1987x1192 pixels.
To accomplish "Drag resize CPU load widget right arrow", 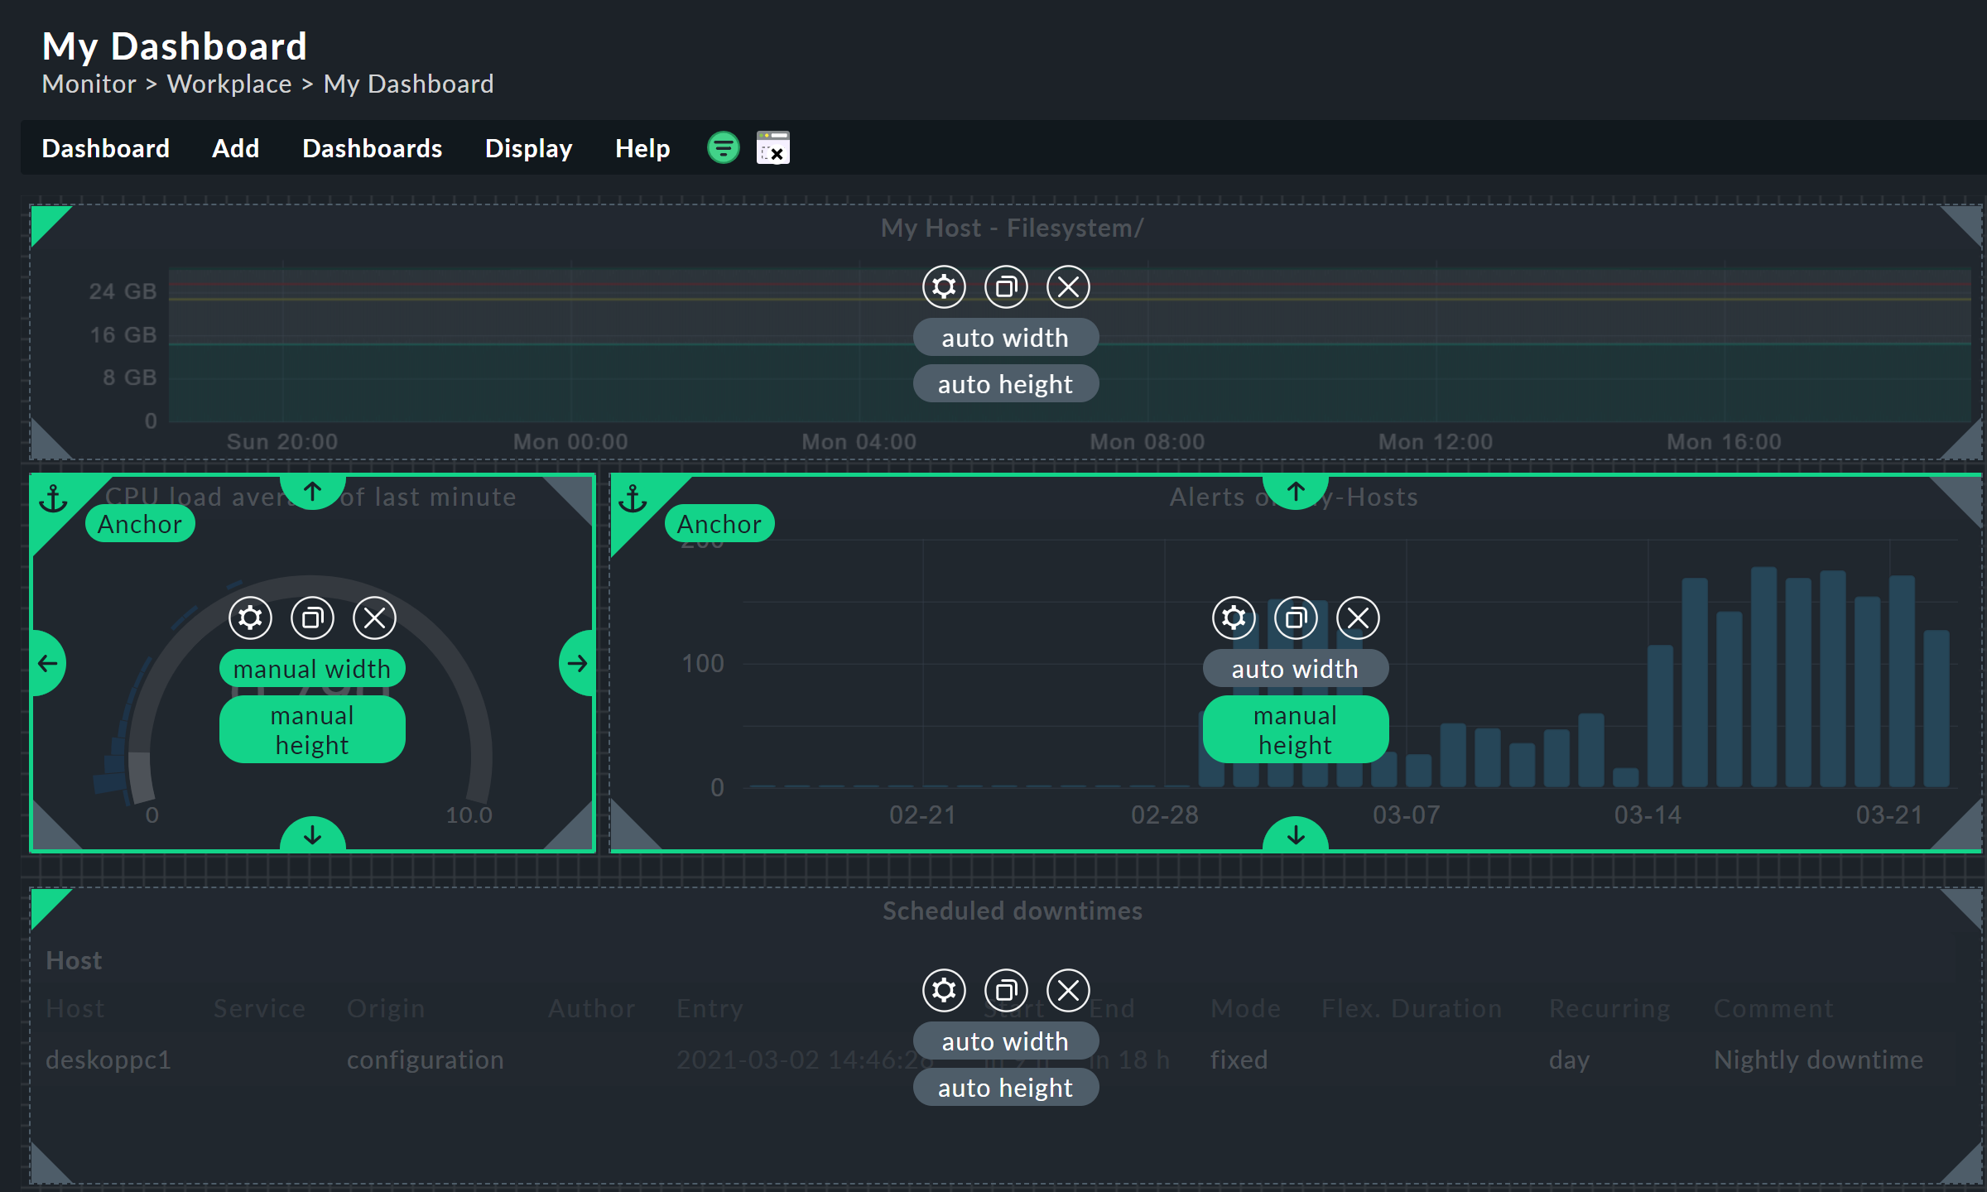I will (x=578, y=663).
